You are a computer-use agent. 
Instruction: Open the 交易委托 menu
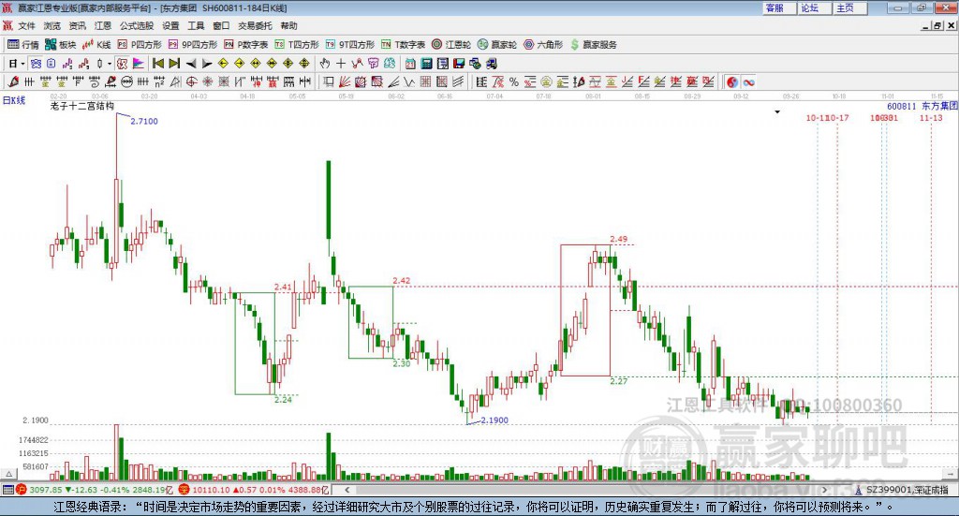point(255,25)
